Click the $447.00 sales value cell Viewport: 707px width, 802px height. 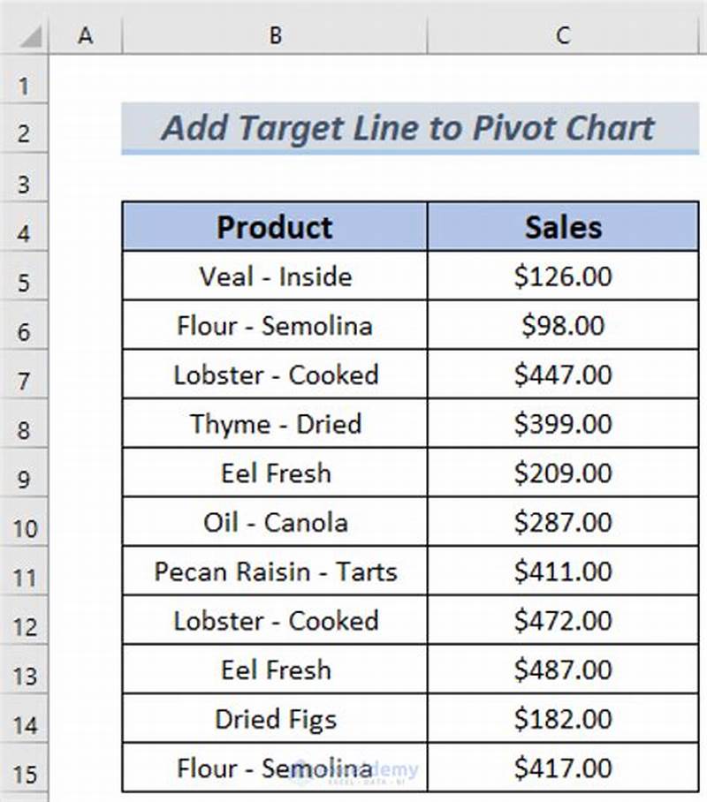pyautogui.click(x=566, y=375)
